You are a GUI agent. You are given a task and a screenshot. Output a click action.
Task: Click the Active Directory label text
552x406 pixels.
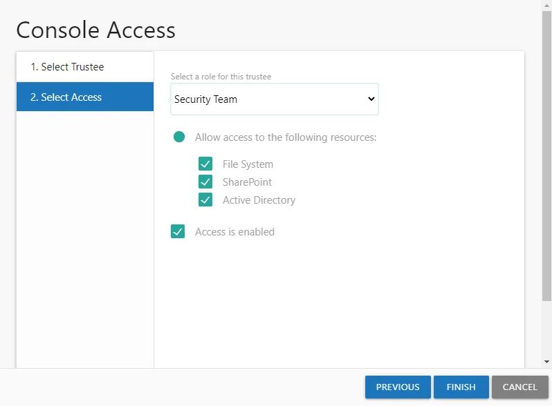(259, 200)
